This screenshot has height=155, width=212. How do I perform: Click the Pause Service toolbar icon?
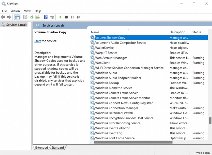[73, 17]
